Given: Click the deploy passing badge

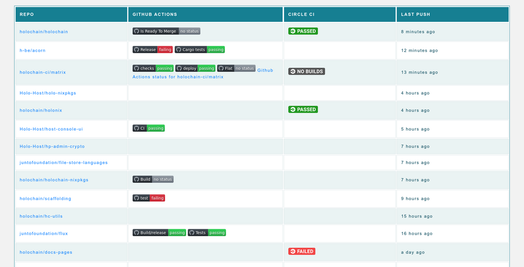Looking at the screenshot, I should pos(195,68).
